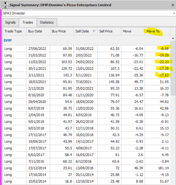Click the traffic light Signal Summary icon
This screenshot has width=176, height=185.
pos(5,5)
